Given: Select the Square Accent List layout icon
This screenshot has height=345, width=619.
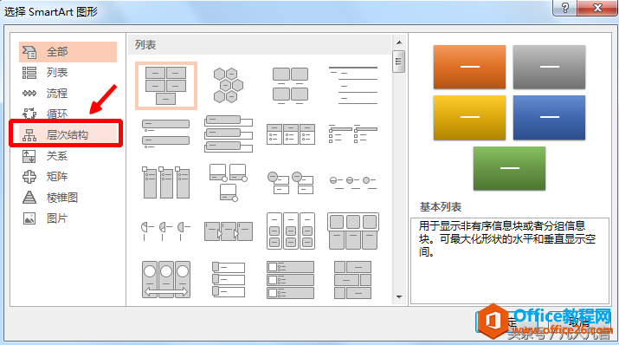Looking at the screenshot, I should click(353, 134).
